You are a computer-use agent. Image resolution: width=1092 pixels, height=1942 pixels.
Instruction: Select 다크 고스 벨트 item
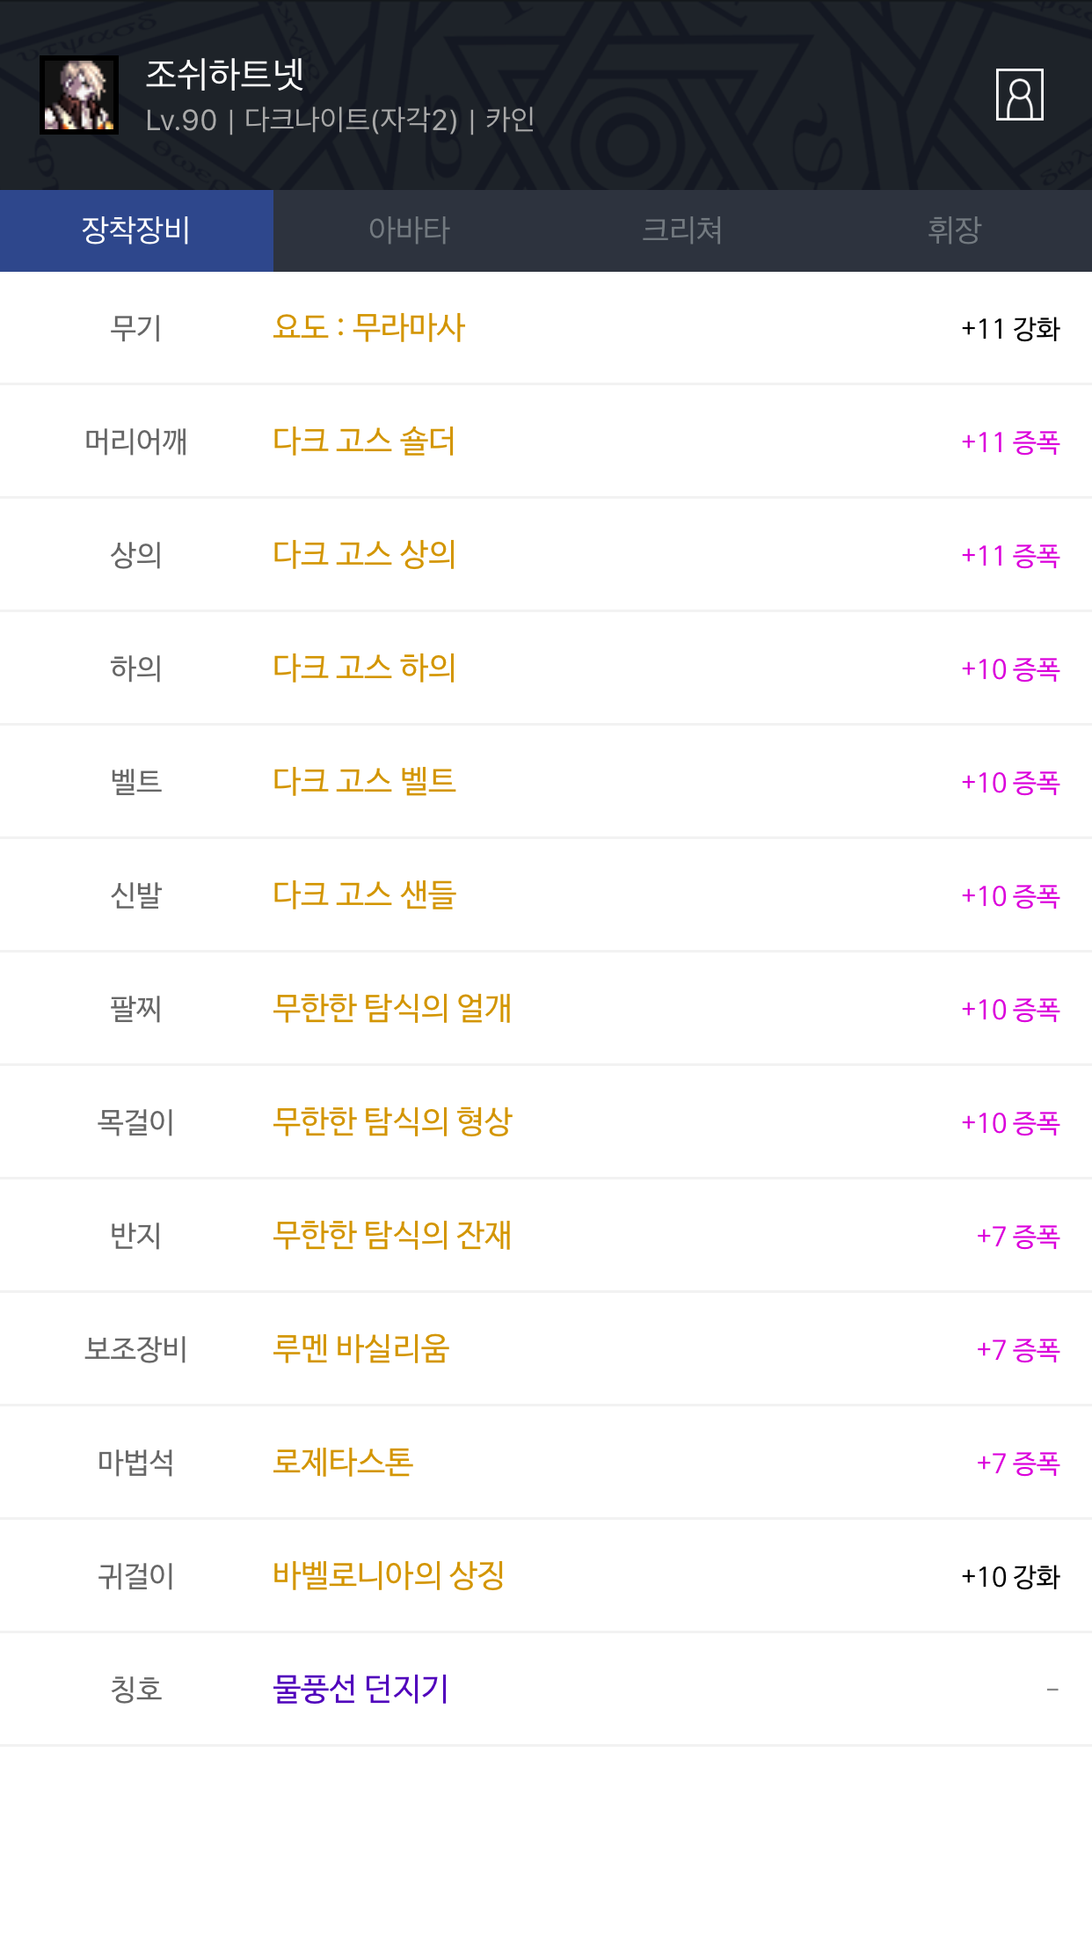[364, 781]
